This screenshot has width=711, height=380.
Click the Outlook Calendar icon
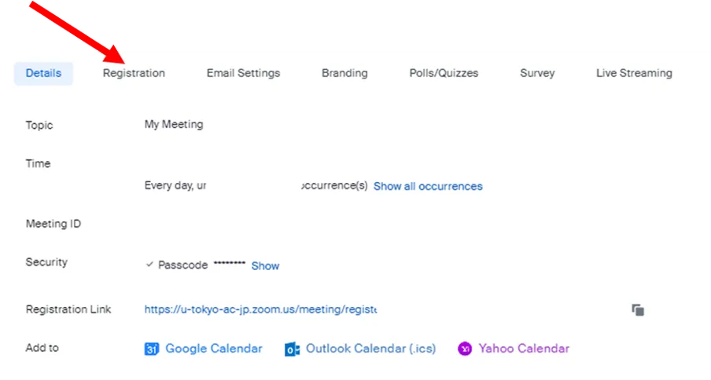click(x=292, y=349)
